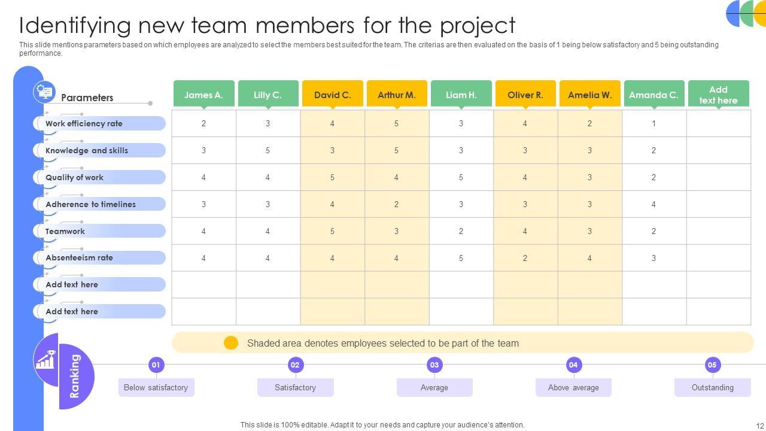
Task: Select the 04 ranking circle marker
Action: point(573,365)
